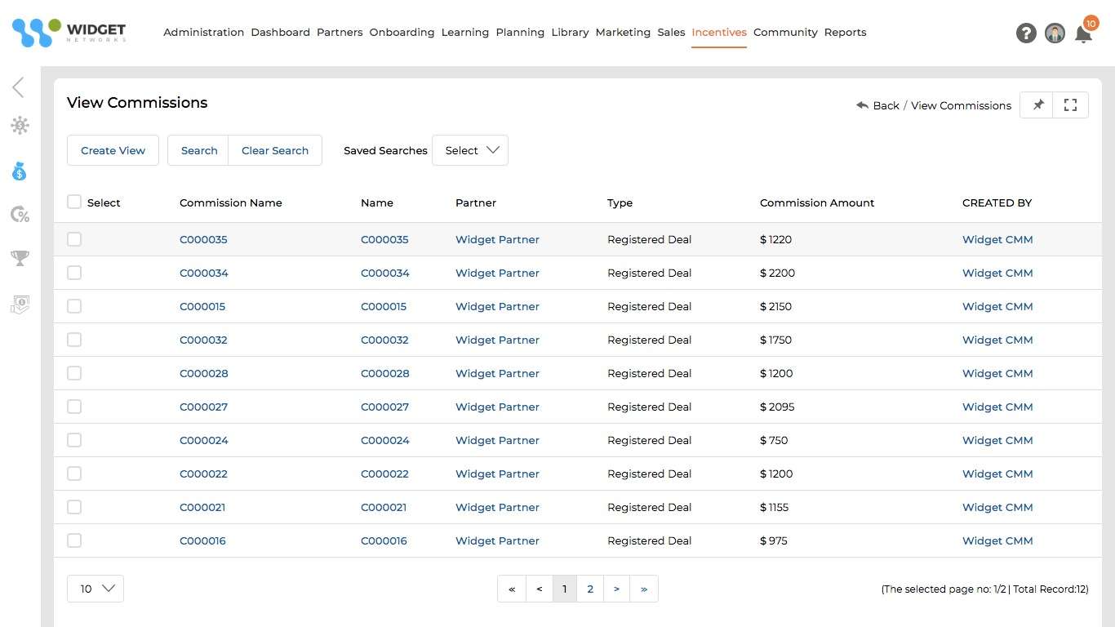The width and height of the screenshot is (1115, 627).
Task: Jump to page 2 in pagination
Action: pyautogui.click(x=590, y=589)
